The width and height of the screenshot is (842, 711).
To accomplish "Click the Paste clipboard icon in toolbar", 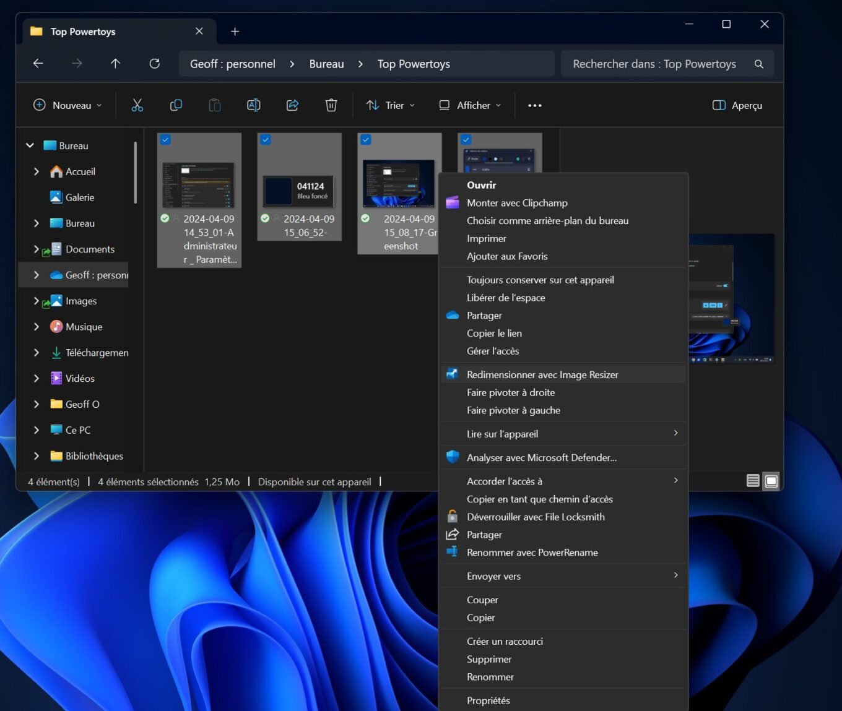I will pos(215,105).
